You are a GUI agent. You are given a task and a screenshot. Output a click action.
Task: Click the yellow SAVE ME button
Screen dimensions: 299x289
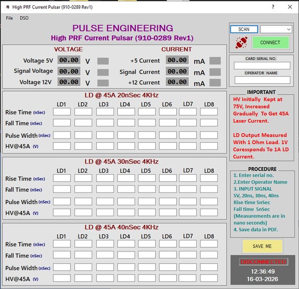(262, 246)
